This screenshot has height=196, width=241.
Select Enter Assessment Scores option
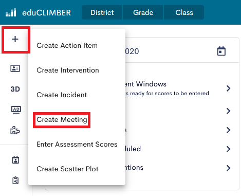click(77, 144)
